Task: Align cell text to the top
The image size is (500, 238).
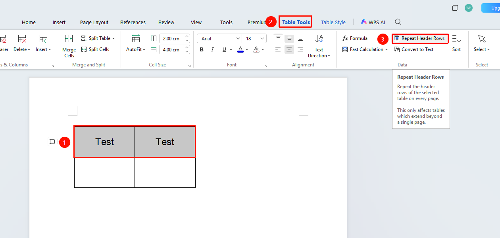Action: point(278,38)
